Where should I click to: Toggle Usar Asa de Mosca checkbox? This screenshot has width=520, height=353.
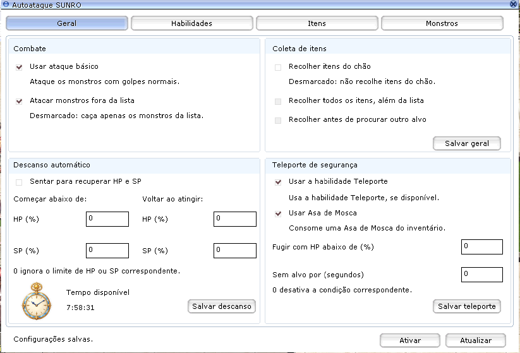point(278,214)
